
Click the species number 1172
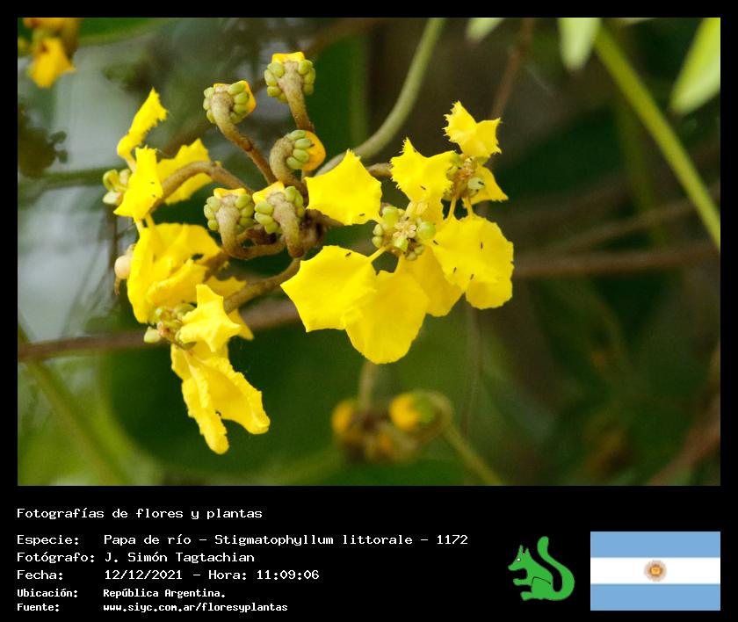(452, 539)
